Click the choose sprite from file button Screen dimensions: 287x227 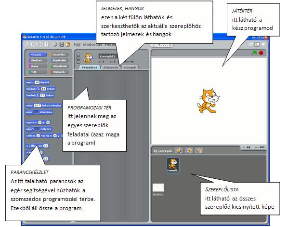pyautogui.click(x=189, y=150)
